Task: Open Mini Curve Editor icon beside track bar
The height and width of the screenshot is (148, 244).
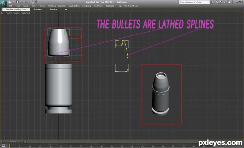Action: pos(4,146)
